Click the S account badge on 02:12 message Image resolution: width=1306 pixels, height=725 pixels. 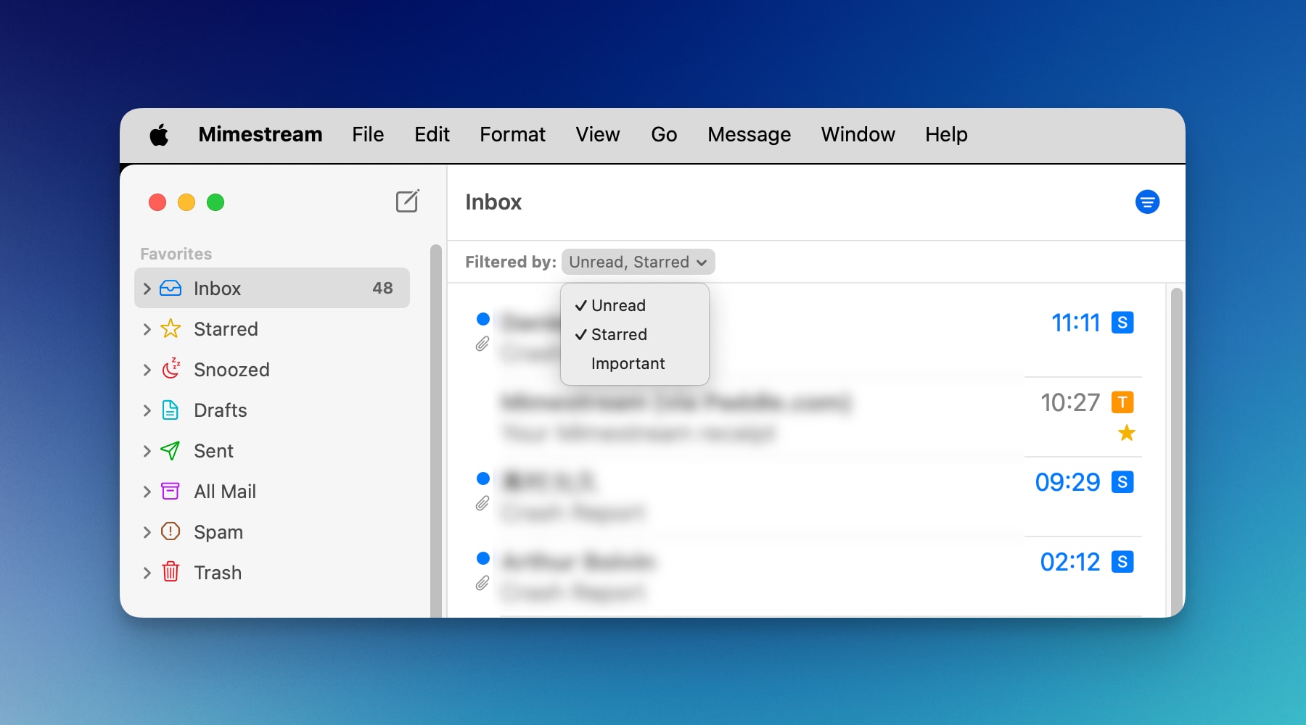coord(1122,562)
